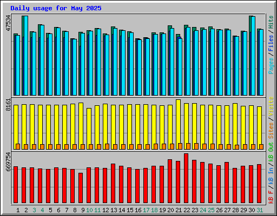This screenshot has height=216, width=277.
Task: Click day 6 on the x-axis
Action: tap(58, 210)
